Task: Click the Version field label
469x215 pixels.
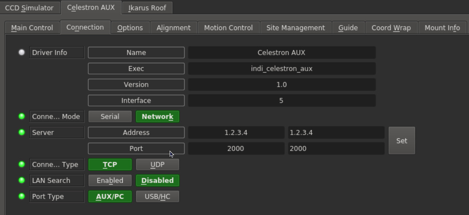Action: 136,84
